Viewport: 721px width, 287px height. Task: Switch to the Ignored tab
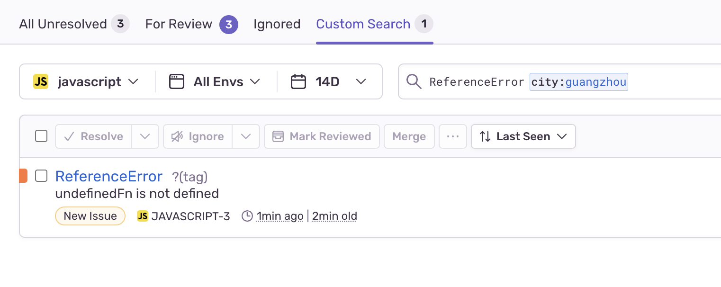pos(277,24)
